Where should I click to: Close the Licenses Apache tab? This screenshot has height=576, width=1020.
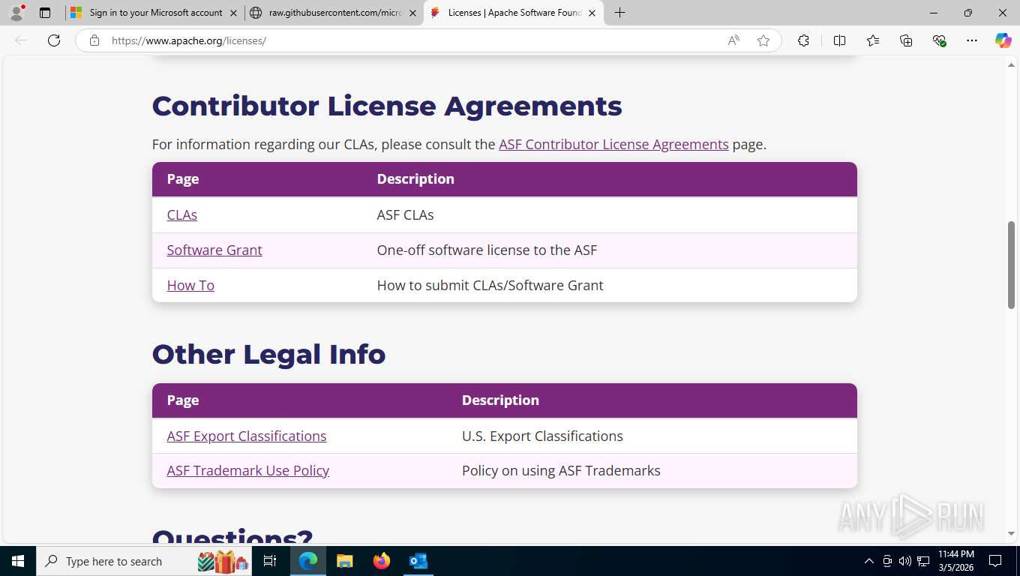coord(592,13)
